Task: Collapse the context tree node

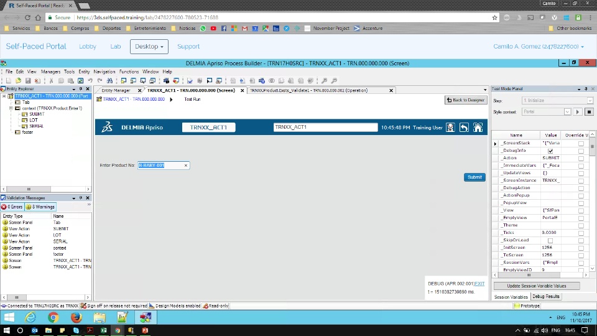Action: tap(11, 108)
